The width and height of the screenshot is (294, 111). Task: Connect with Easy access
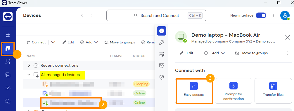pos(194,91)
